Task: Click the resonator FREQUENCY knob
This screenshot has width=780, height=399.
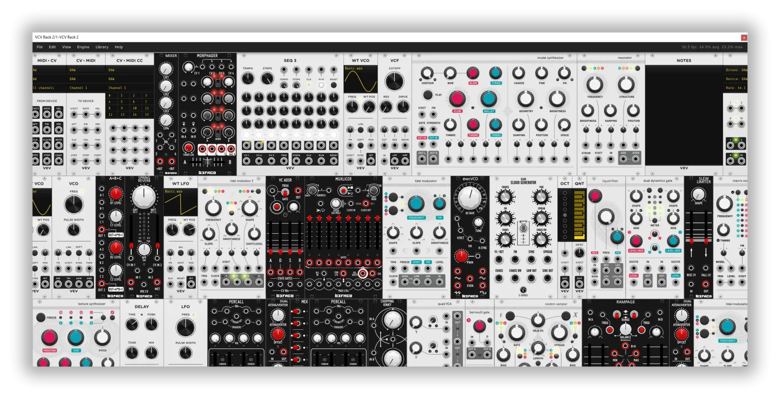Action: [595, 85]
